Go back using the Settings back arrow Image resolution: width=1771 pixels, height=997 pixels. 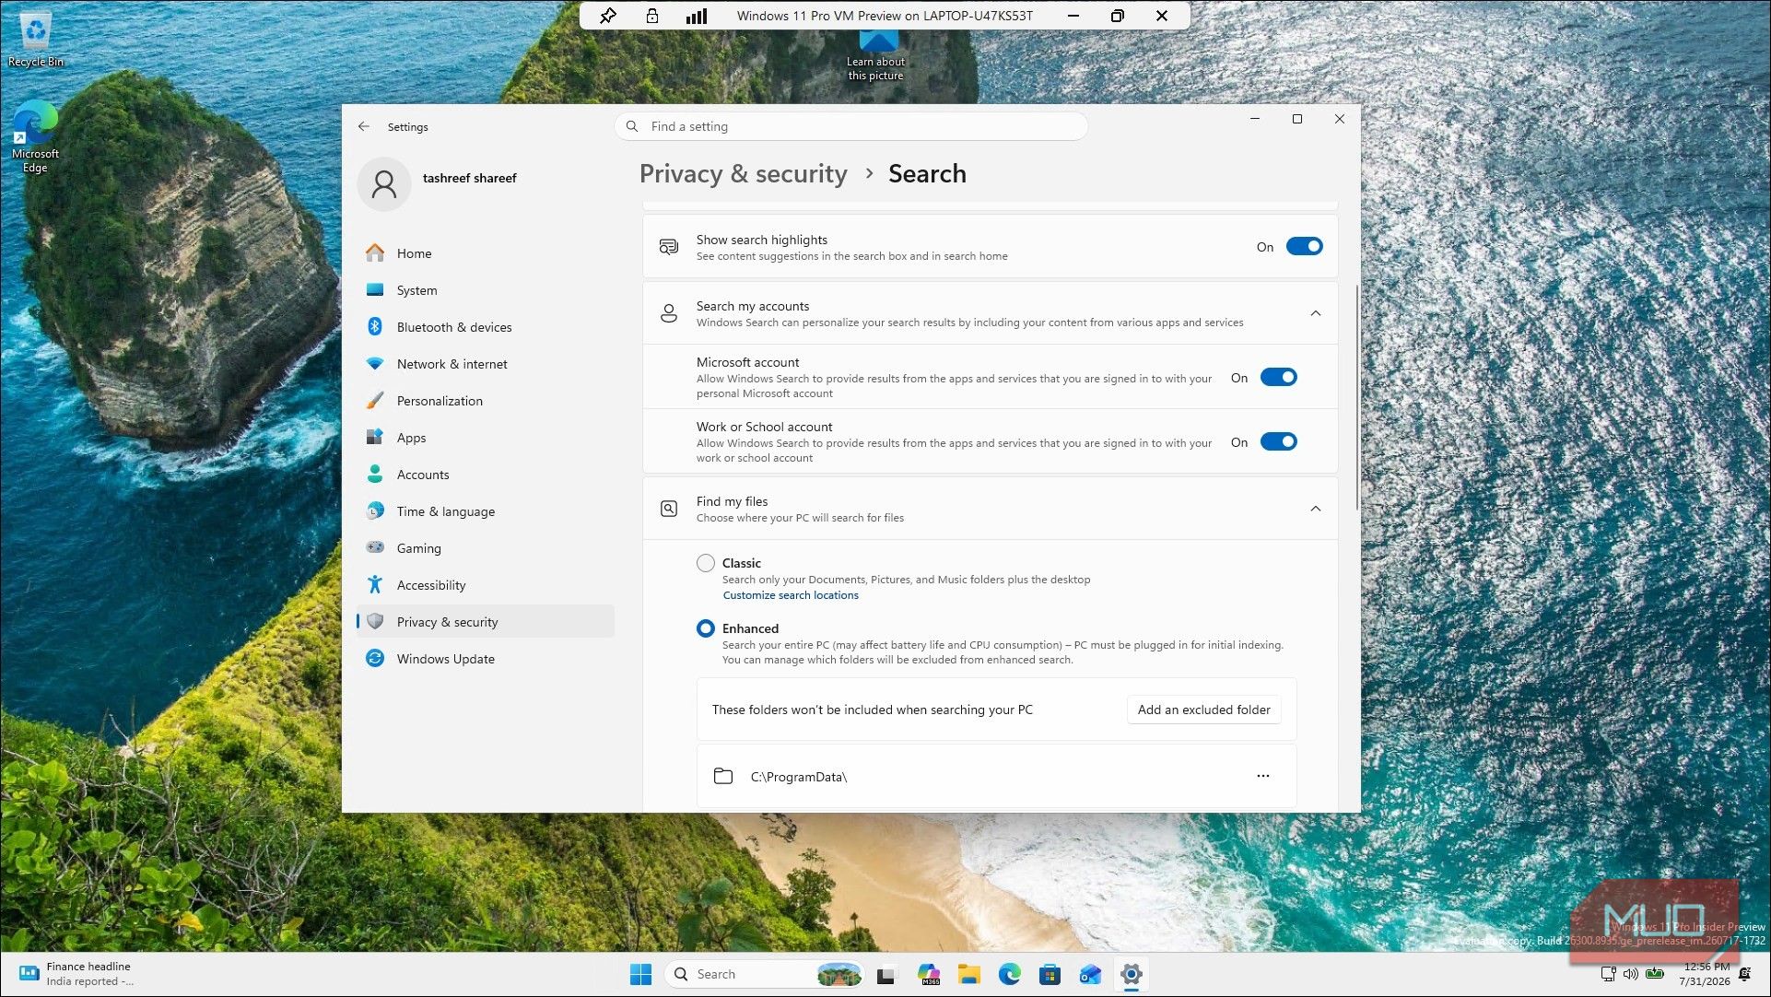click(364, 127)
